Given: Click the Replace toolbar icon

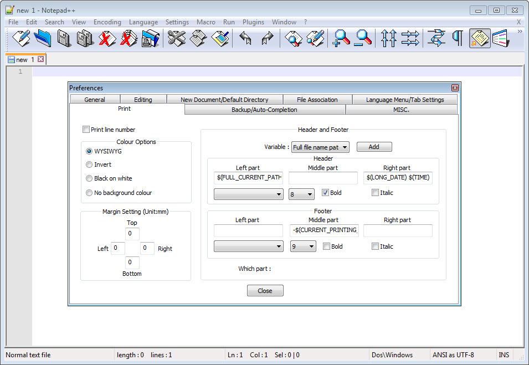Looking at the screenshot, I should point(315,38).
